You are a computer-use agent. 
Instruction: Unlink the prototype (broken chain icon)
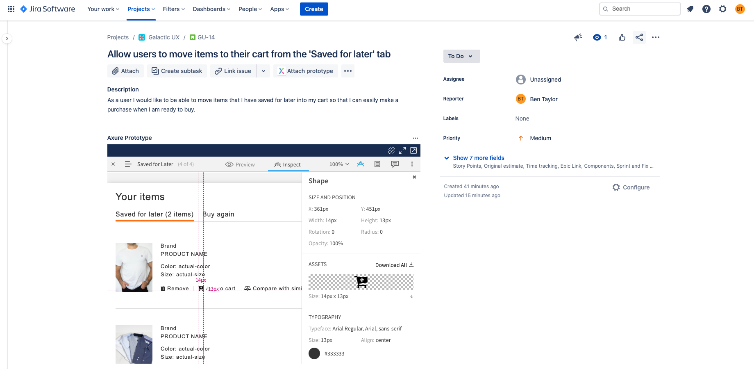click(x=391, y=150)
